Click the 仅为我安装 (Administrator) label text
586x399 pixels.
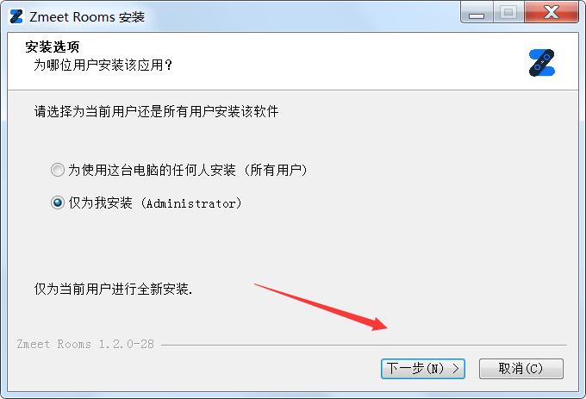tap(155, 203)
